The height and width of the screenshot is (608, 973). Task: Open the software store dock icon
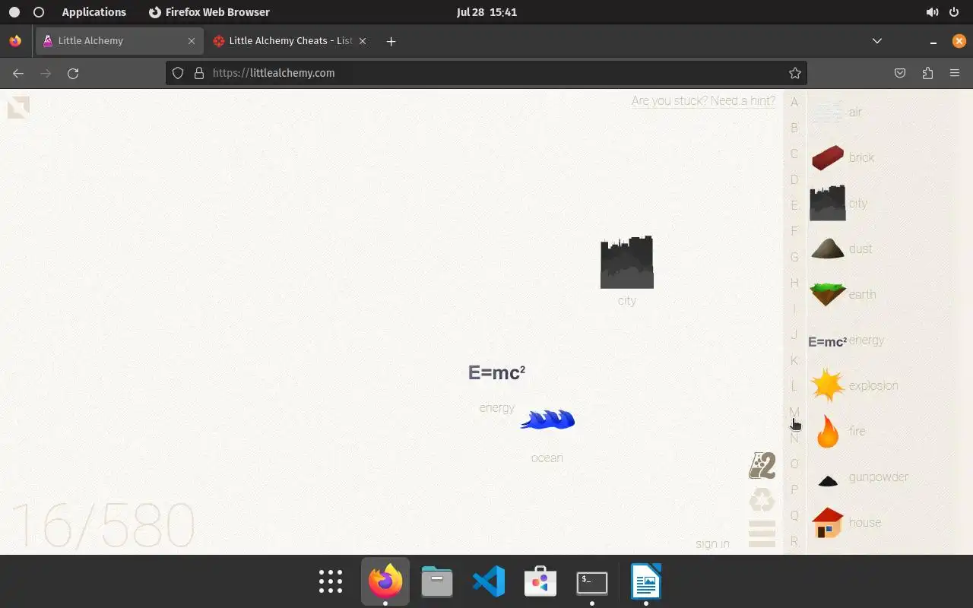[x=540, y=582]
